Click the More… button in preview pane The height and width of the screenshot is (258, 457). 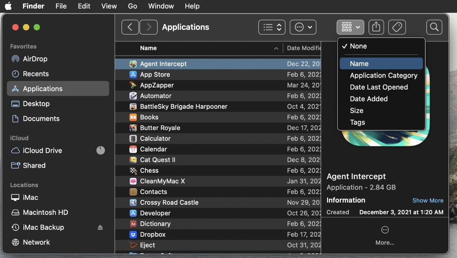pyautogui.click(x=385, y=235)
